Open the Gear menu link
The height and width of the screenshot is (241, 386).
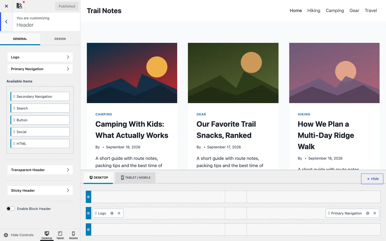click(x=354, y=11)
